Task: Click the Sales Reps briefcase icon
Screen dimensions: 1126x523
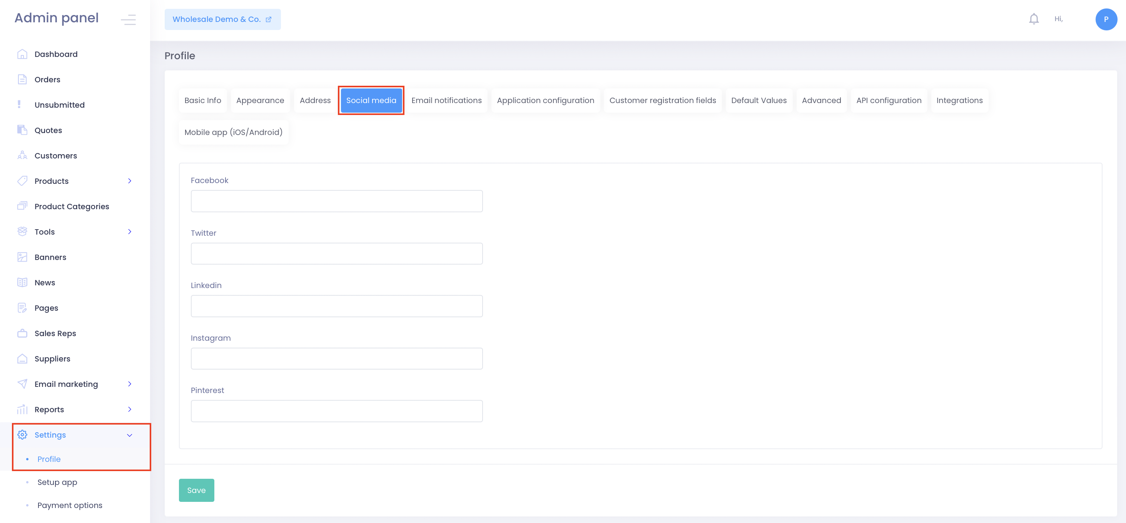Action: coord(22,333)
